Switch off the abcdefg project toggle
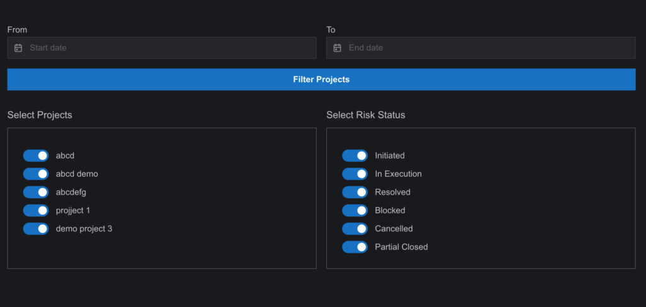 pos(36,192)
